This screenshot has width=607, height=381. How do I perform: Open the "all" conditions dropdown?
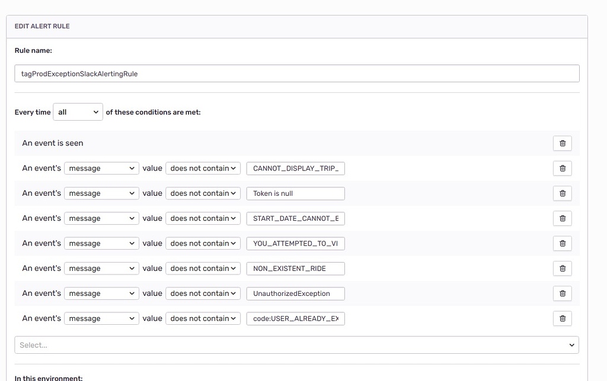[78, 112]
